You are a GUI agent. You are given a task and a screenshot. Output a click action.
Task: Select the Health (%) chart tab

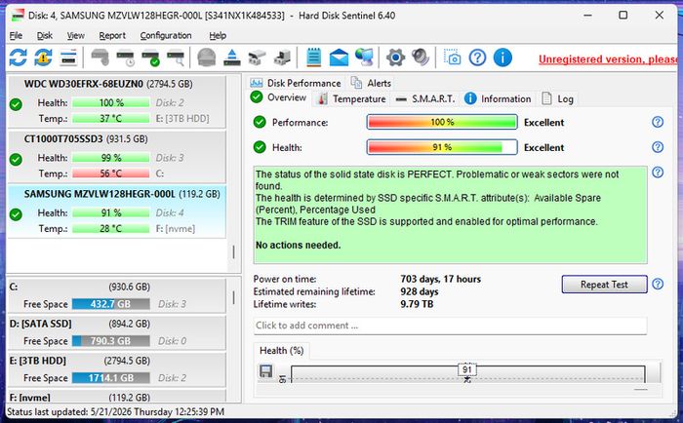281,350
